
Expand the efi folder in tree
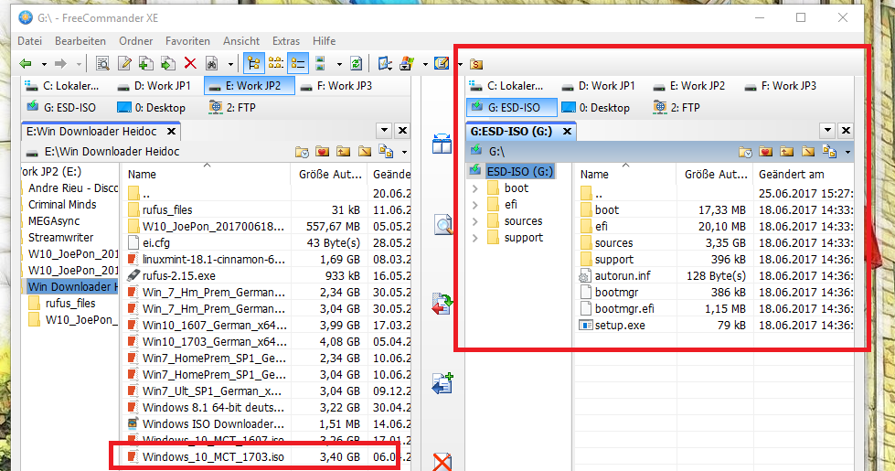[474, 204]
